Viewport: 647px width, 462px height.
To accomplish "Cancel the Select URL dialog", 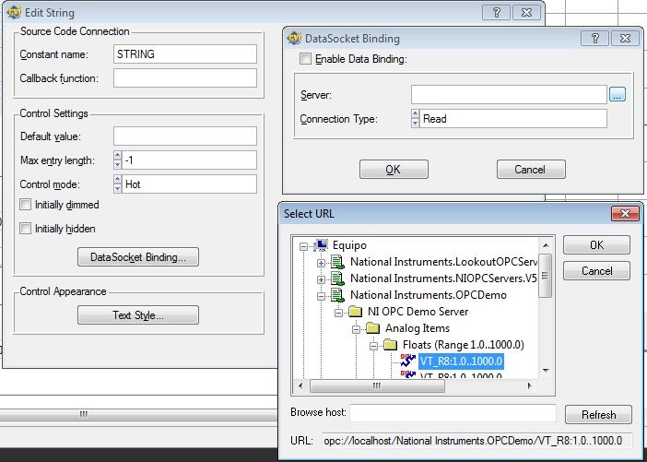I will coord(596,271).
